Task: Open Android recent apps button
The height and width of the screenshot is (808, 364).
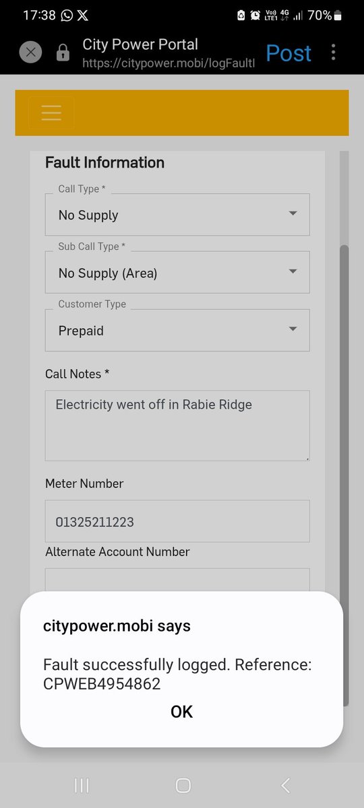Action: click(x=81, y=785)
